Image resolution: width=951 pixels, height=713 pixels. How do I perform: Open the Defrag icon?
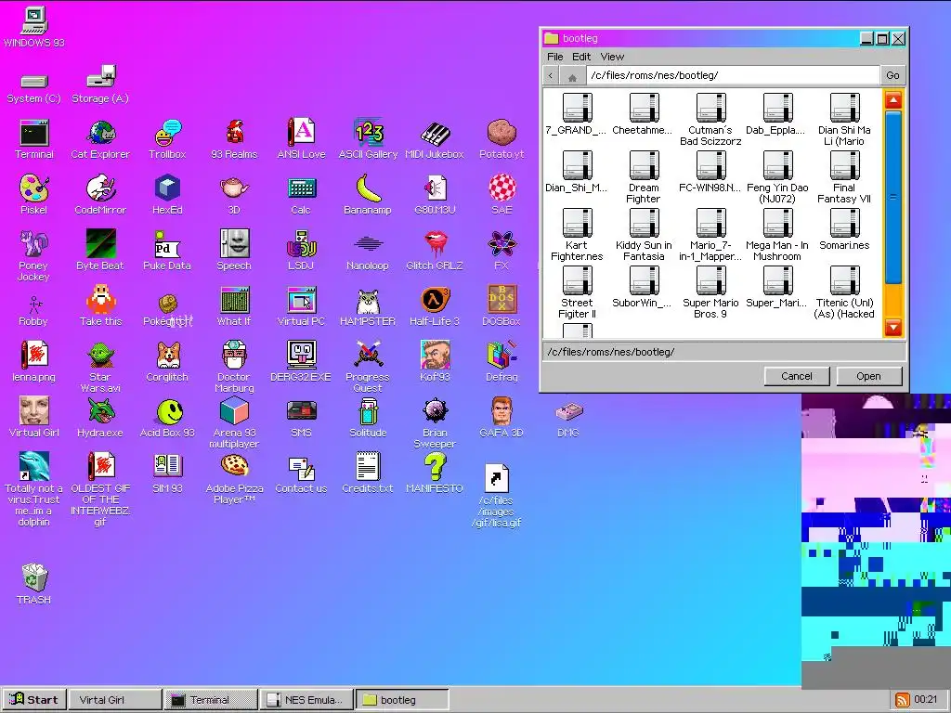[x=502, y=362]
